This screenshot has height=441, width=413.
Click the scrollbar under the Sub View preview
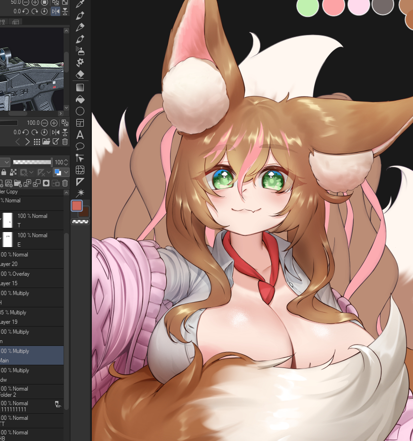pos(19,113)
